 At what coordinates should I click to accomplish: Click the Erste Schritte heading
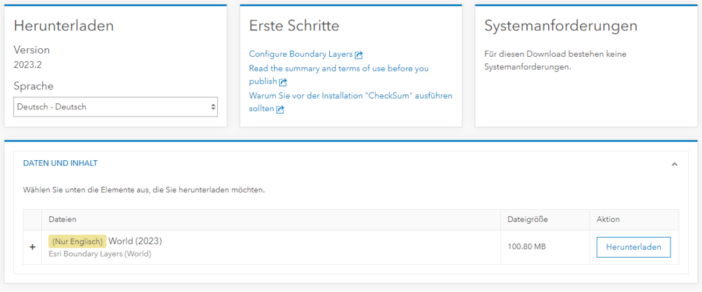(294, 26)
